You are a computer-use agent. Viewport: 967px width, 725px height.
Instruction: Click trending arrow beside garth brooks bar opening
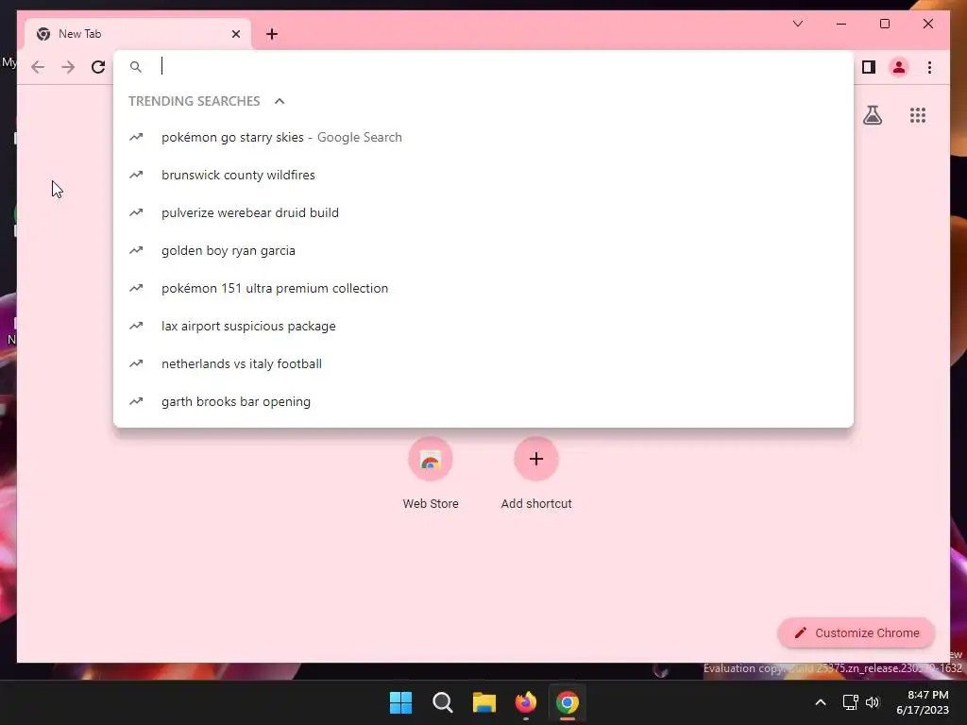coord(136,401)
